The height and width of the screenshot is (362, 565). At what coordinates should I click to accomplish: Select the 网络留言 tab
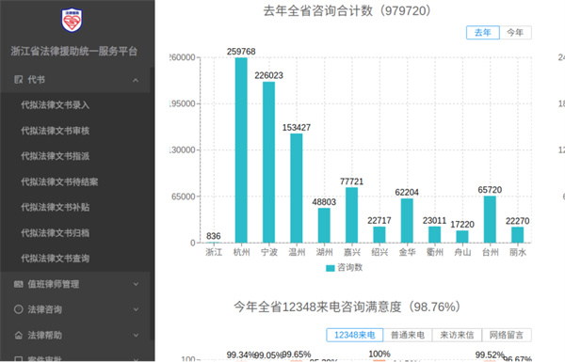tap(507, 335)
